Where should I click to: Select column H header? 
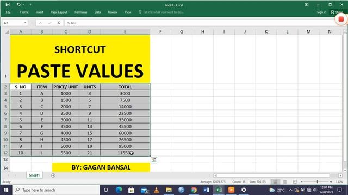203,32
